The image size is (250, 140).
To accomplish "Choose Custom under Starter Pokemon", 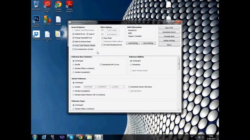I will click(73, 87).
